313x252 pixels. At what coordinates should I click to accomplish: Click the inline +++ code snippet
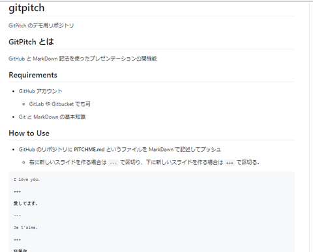coord(230,163)
